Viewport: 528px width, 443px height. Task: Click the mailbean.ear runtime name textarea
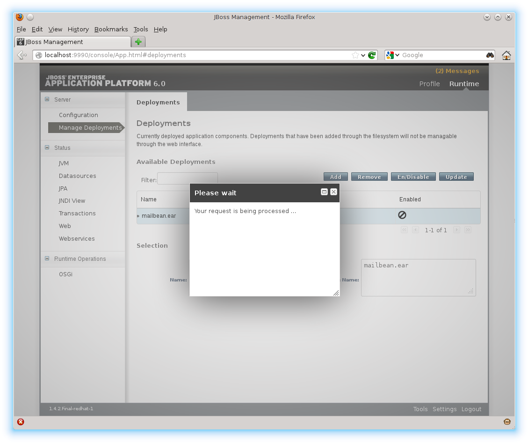tap(418, 278)
